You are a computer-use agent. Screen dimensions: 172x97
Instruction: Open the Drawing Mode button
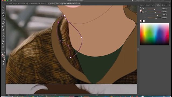pyautogui.click(x=3, y=62)
